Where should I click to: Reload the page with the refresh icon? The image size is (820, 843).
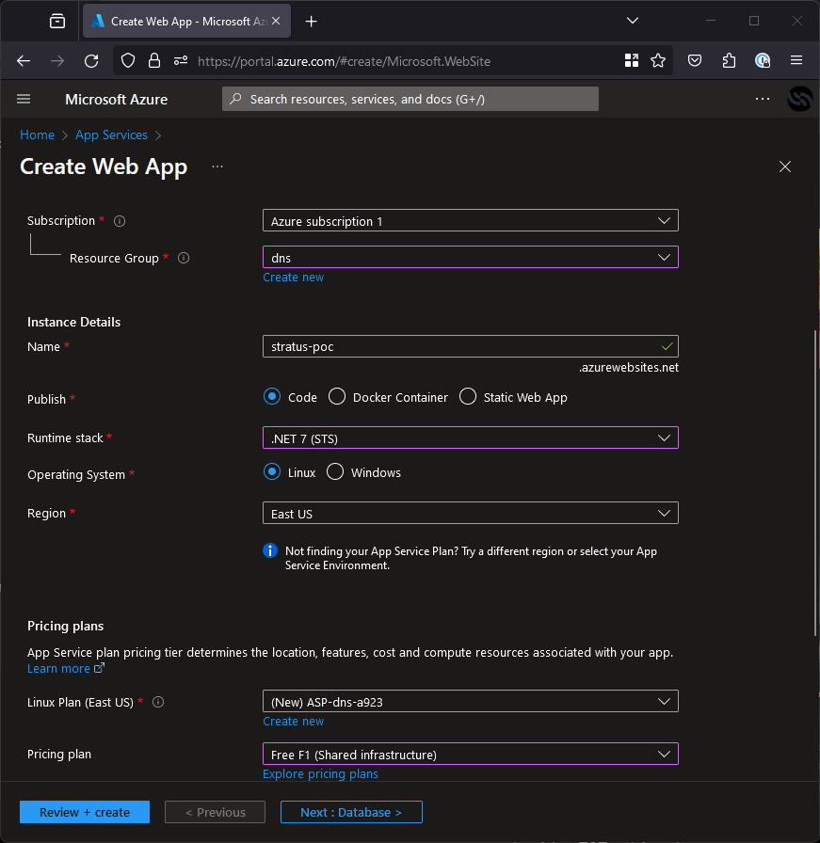[x=91, y=61]
